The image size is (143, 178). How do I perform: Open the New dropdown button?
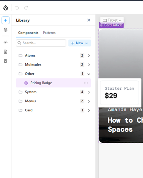point(80,43)
